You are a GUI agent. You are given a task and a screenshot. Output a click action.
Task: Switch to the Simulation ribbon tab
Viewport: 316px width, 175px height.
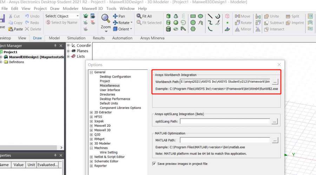coord(76,38)
